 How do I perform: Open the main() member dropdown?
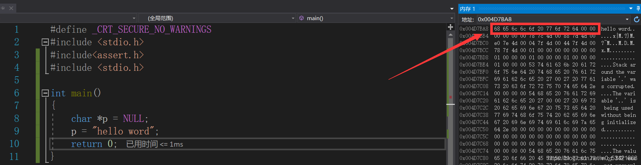[376, 18]
